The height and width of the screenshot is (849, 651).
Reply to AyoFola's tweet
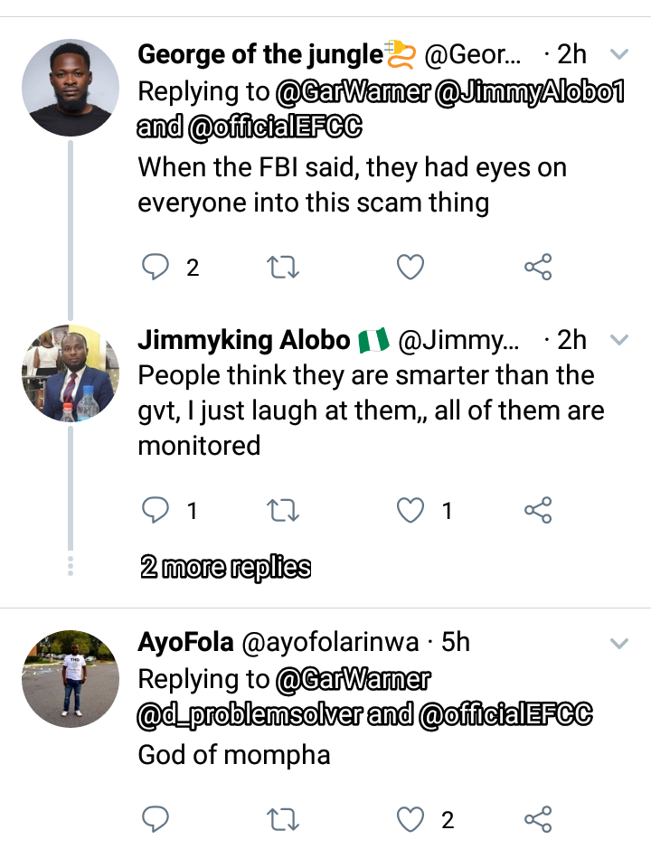pos(157,820)
